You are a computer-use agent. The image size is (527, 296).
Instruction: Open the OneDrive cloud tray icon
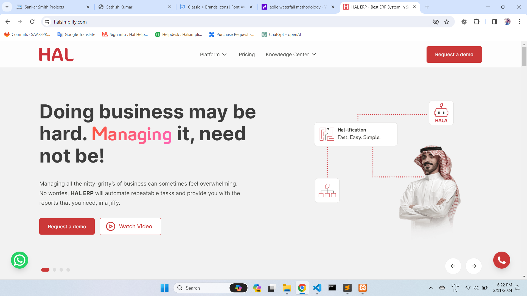(x=442, y=288)
